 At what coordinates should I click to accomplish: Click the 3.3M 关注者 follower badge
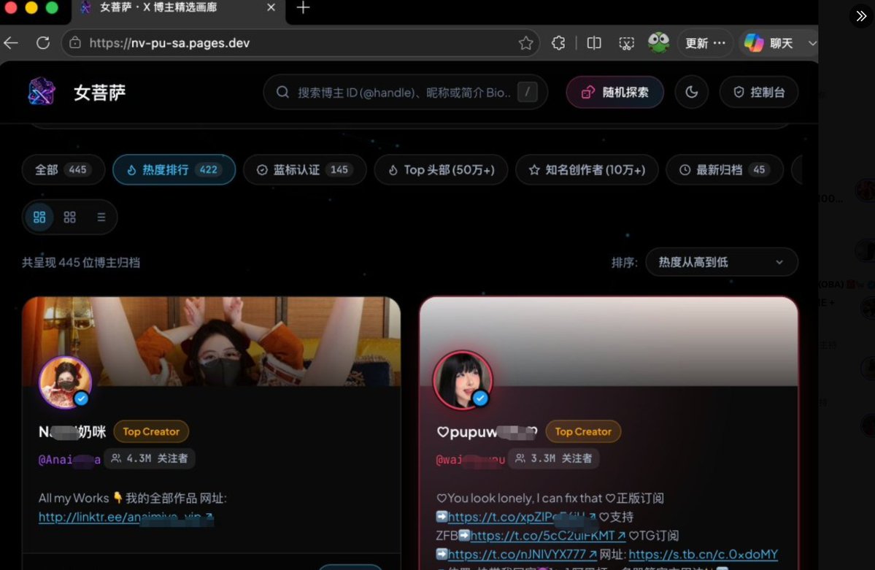[554, 458]
